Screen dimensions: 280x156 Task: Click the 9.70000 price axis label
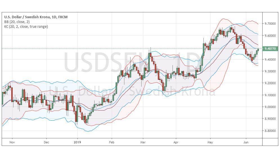coord(270,24)
